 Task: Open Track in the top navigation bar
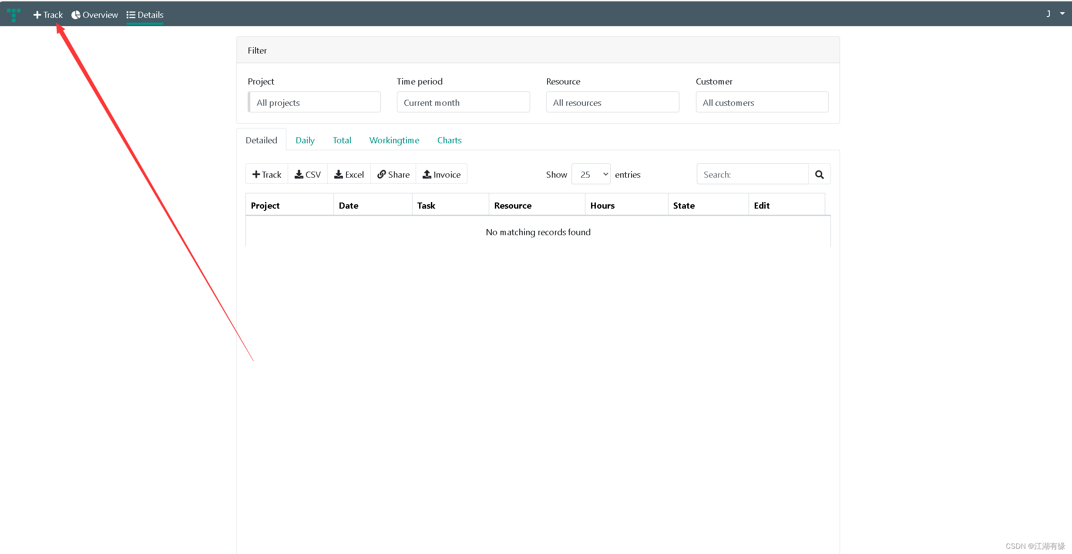point(48,15)
